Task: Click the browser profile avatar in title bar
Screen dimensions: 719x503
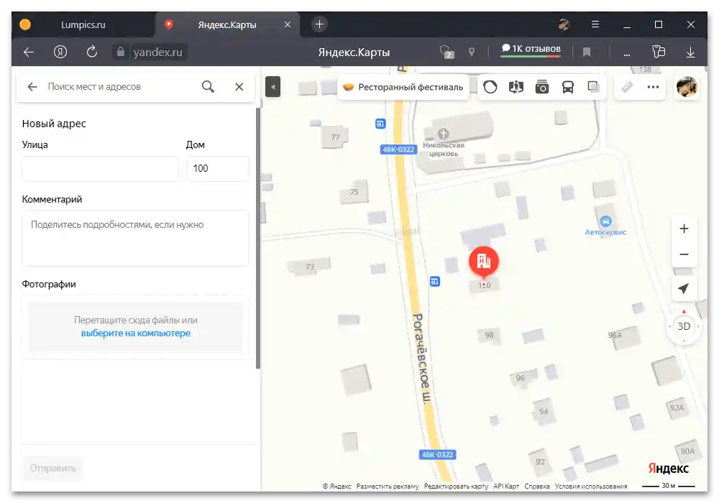Action: pyautogui.click(x=564, y=24)
